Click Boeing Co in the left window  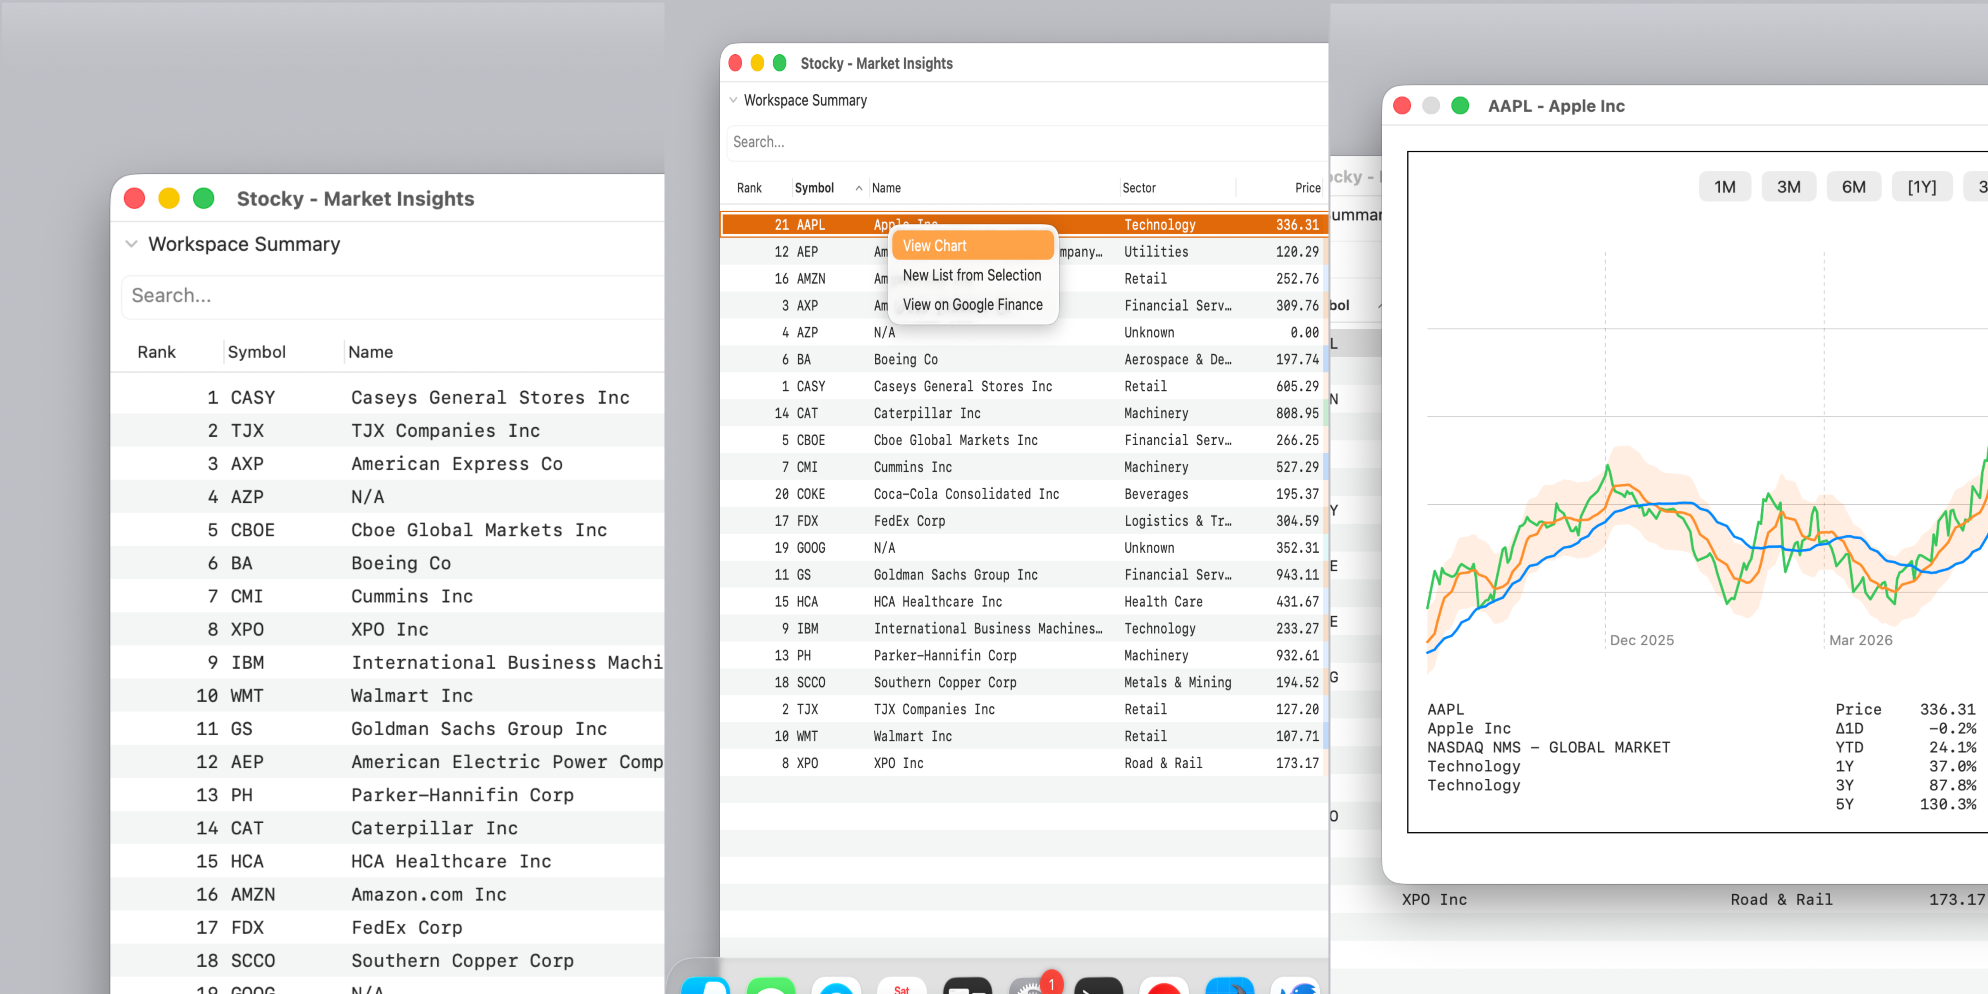click(x=401, y=563)
